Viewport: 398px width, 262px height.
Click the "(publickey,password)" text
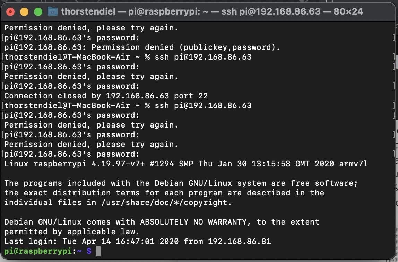229,47
